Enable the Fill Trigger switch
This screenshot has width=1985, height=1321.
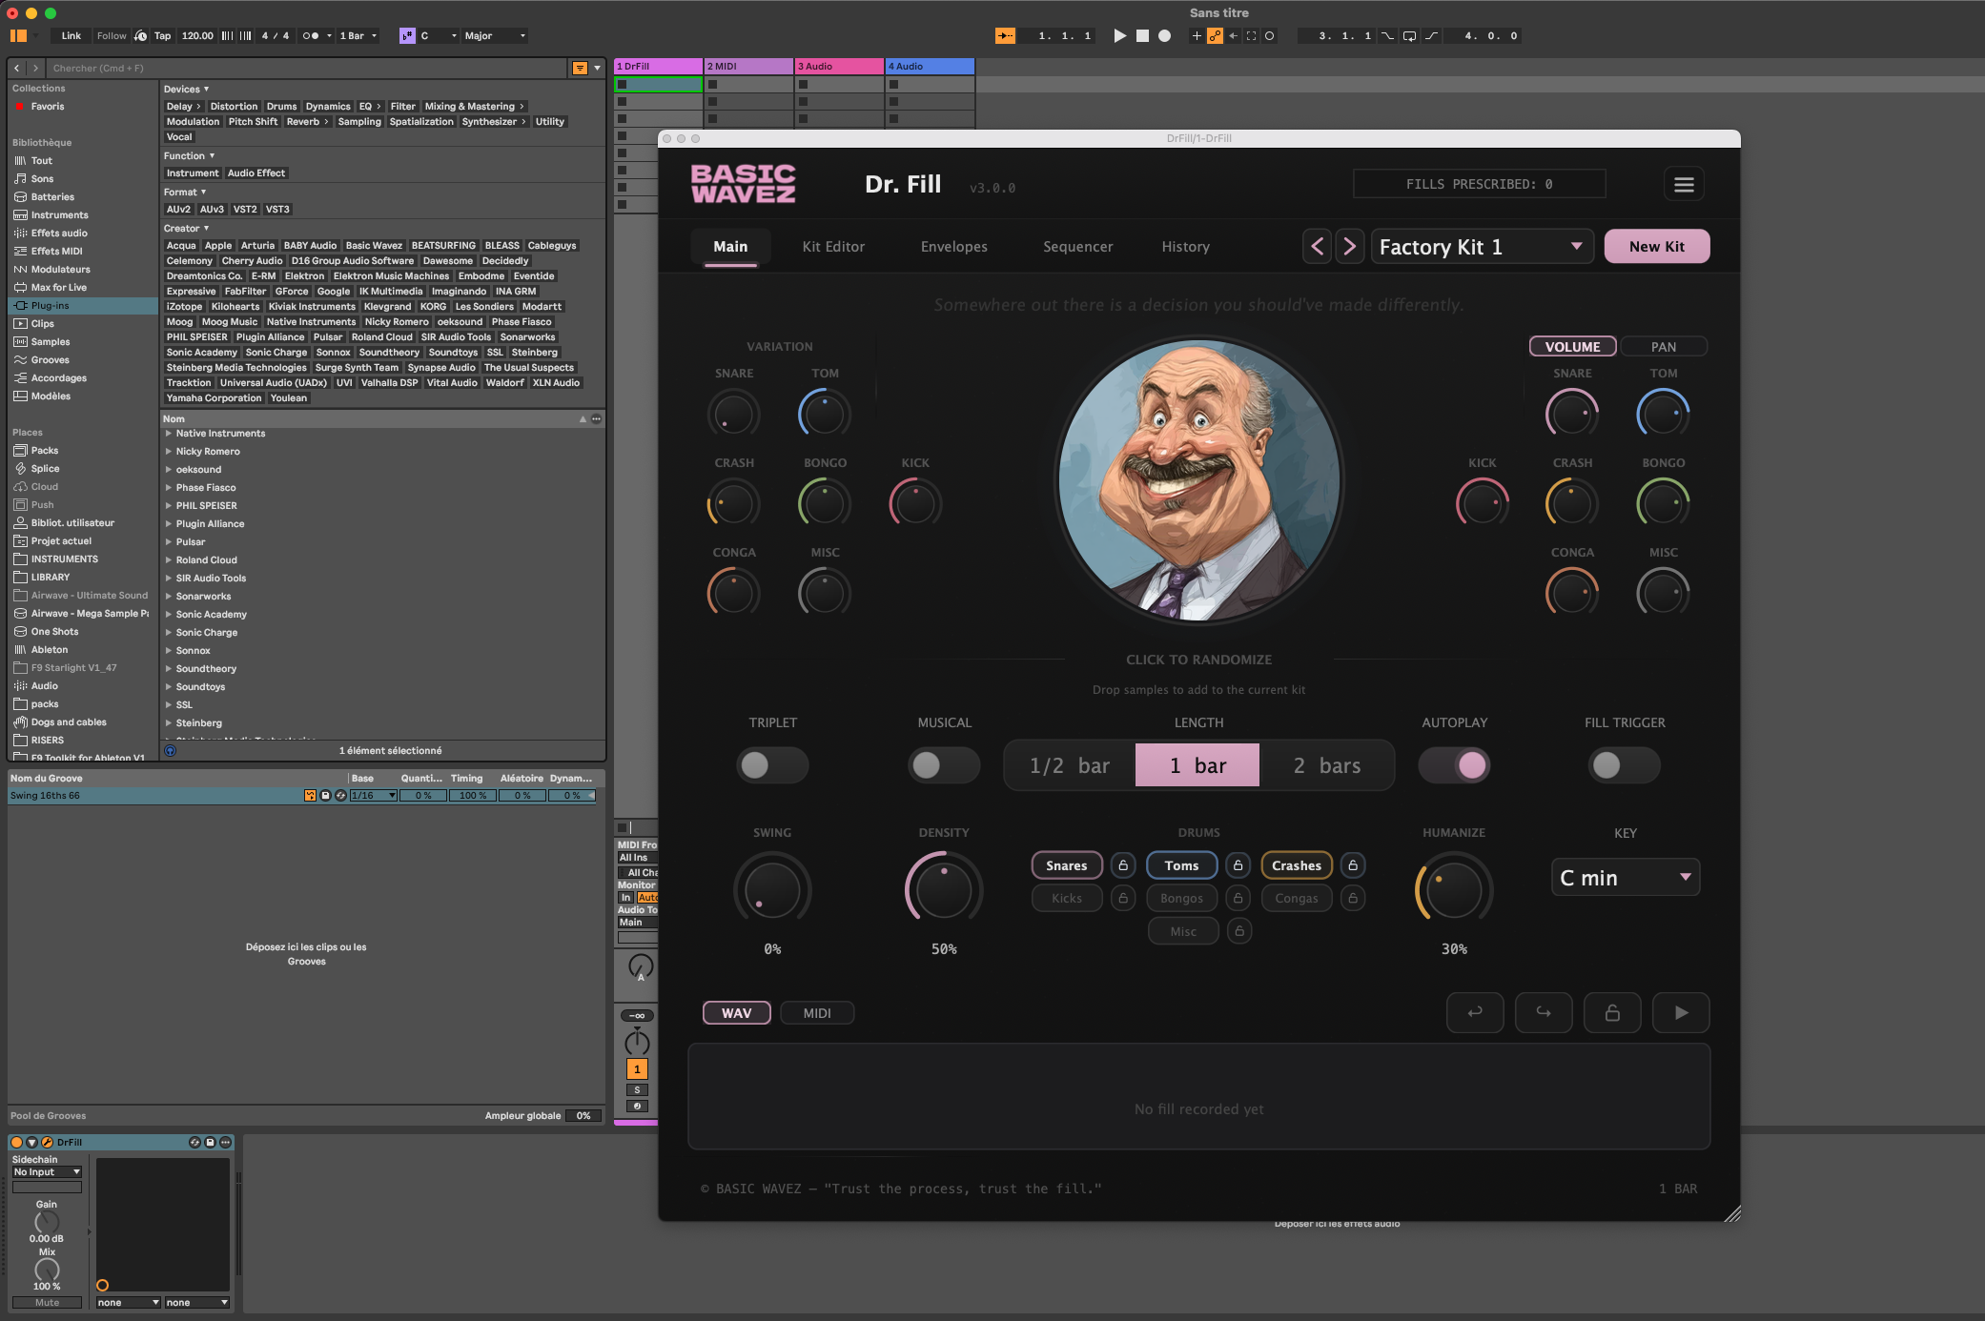click(x=1625, y=765)
